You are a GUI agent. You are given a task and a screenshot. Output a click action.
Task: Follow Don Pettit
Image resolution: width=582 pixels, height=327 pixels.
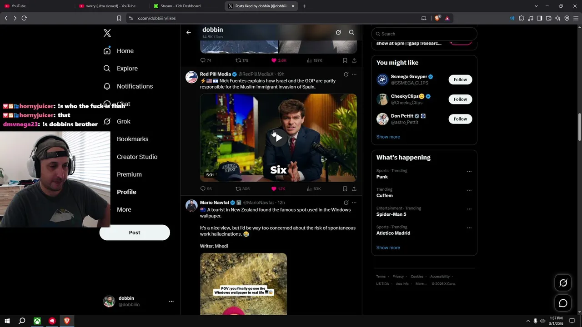tap(460, 119)
